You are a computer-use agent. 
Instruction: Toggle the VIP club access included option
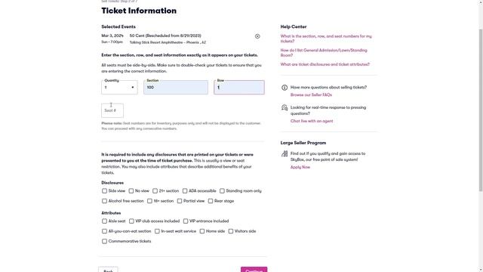(131, 221)
